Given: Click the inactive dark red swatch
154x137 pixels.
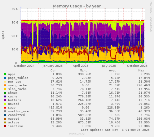Looking at the screenshot, I should (5, 126).
